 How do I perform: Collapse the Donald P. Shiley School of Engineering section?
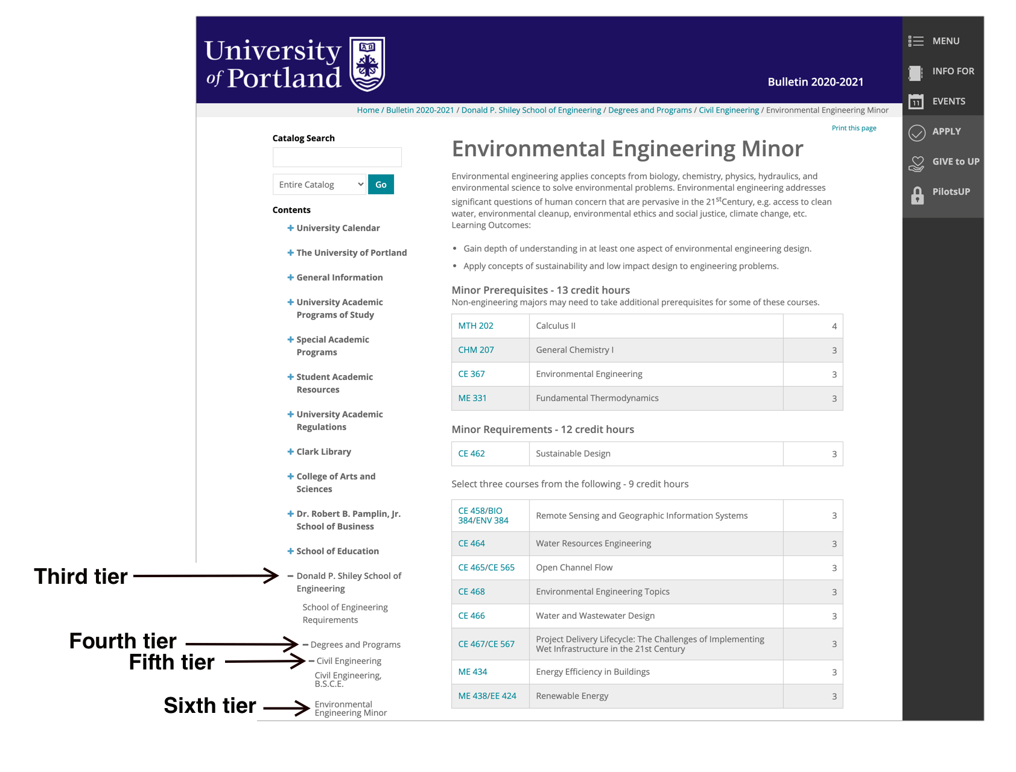(x=290, y=576)
